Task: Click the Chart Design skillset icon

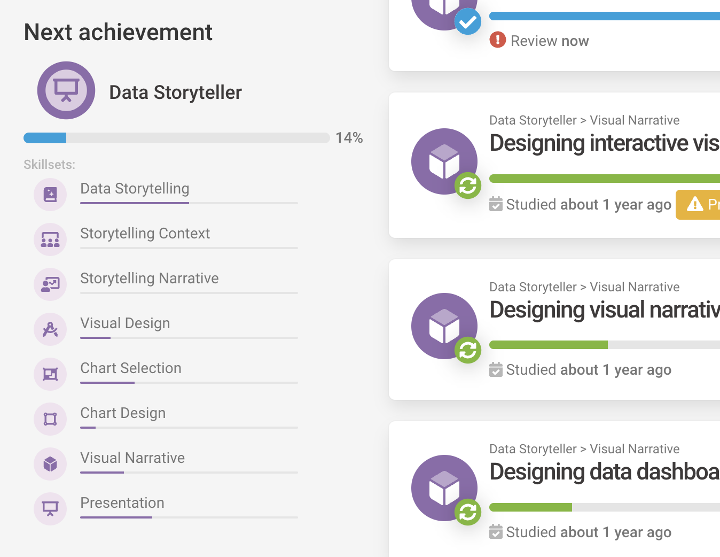Action: 50,419
